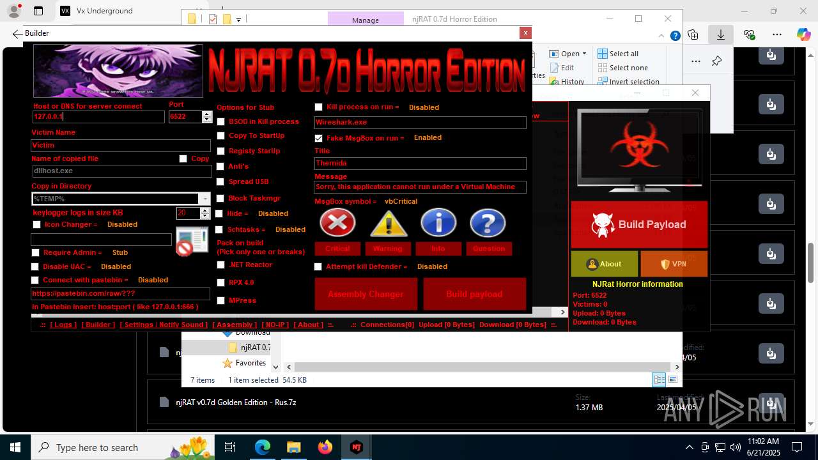Open the [ Logs ] tab
Image resolution: width=818 pixels, height=460 pixels.
[63, 325]
